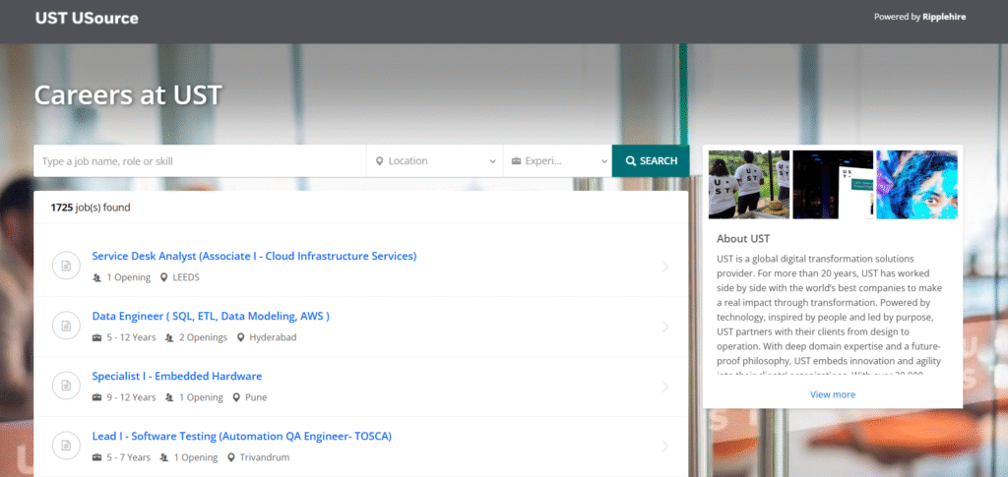The width and height of the screenshot is (1008, 477).
Task: Click the briefcase icon next to 5 - 7 Years
Action: (x=97, y=457)
